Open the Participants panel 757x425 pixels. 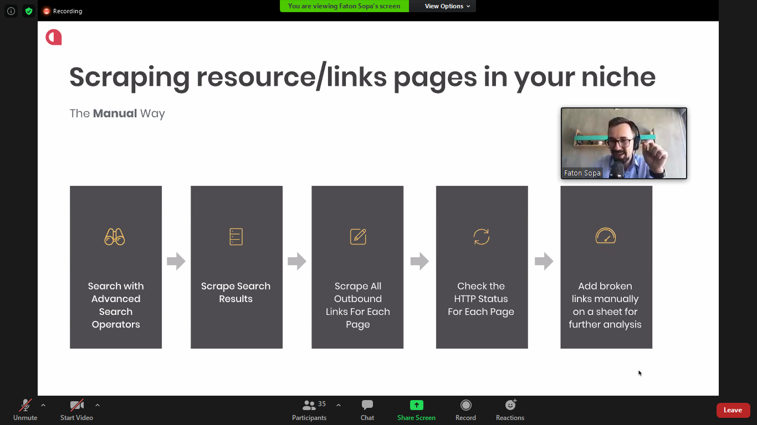tap(309, 411)
